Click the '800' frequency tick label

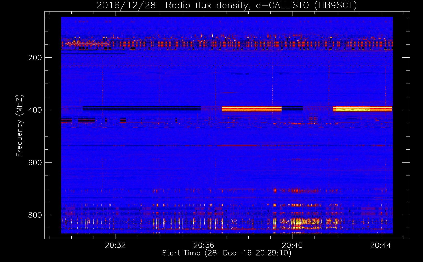[35, 215]
